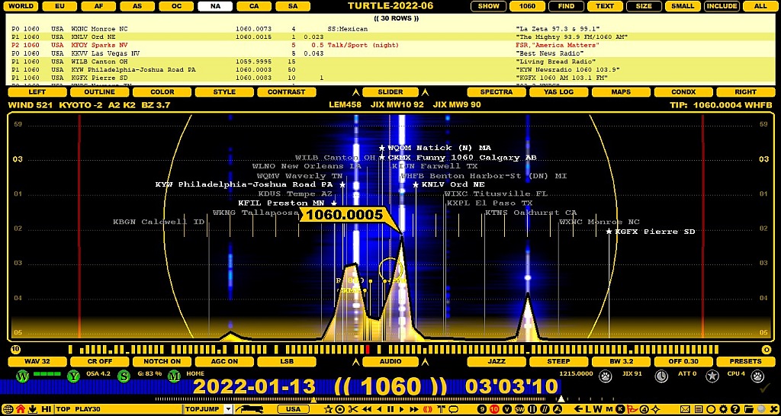Viewport: 781px width, 416px height.
Task: Click the globe icon in bottom toolbar
Action: coord(8,409)
